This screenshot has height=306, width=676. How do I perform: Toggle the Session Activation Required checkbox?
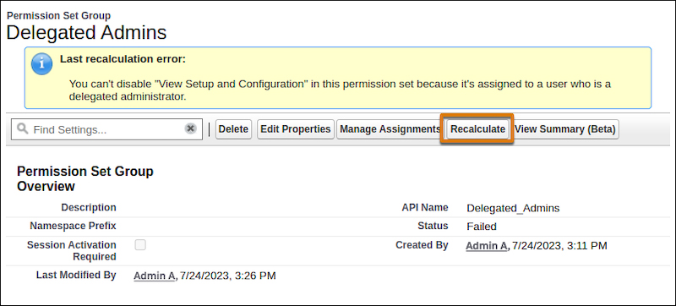[x=140, y=245]
